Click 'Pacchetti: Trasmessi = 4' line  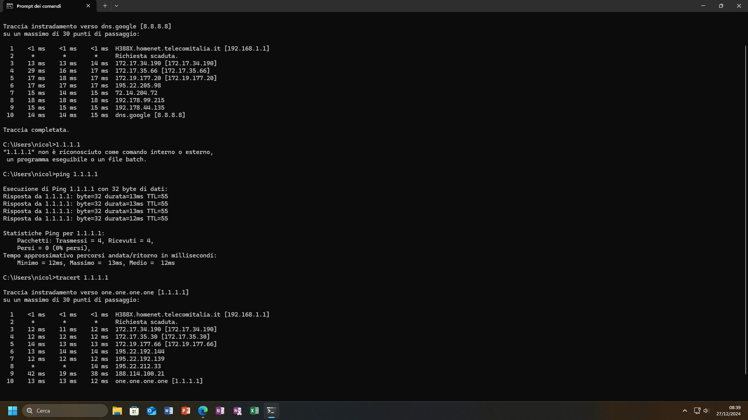pos(85,241)
